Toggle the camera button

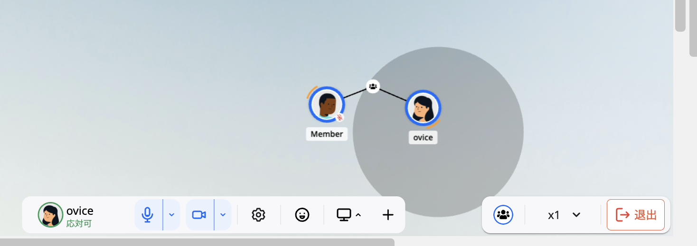pos(199,215)
